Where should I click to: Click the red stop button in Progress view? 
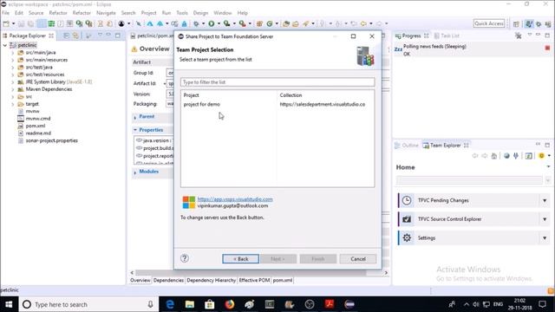[x=547, y=48]
